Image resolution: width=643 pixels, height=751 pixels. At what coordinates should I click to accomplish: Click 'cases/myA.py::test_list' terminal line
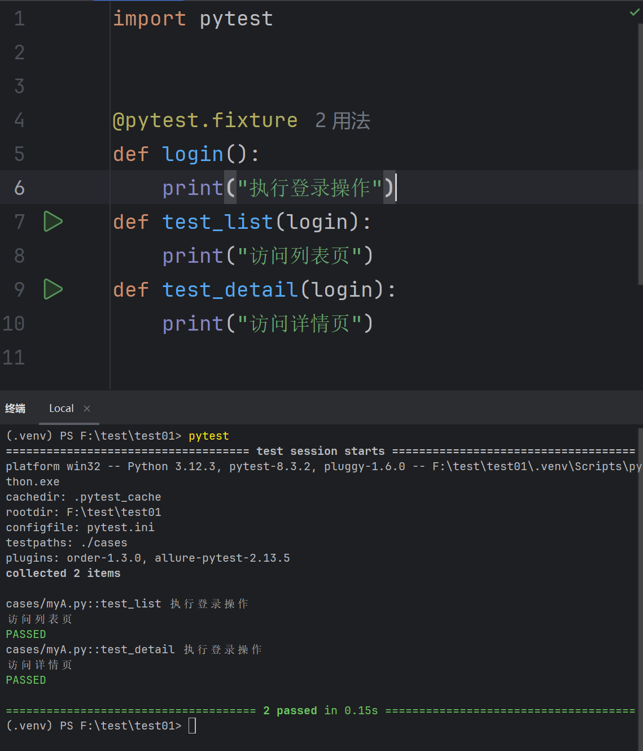(x=84, y=604)
